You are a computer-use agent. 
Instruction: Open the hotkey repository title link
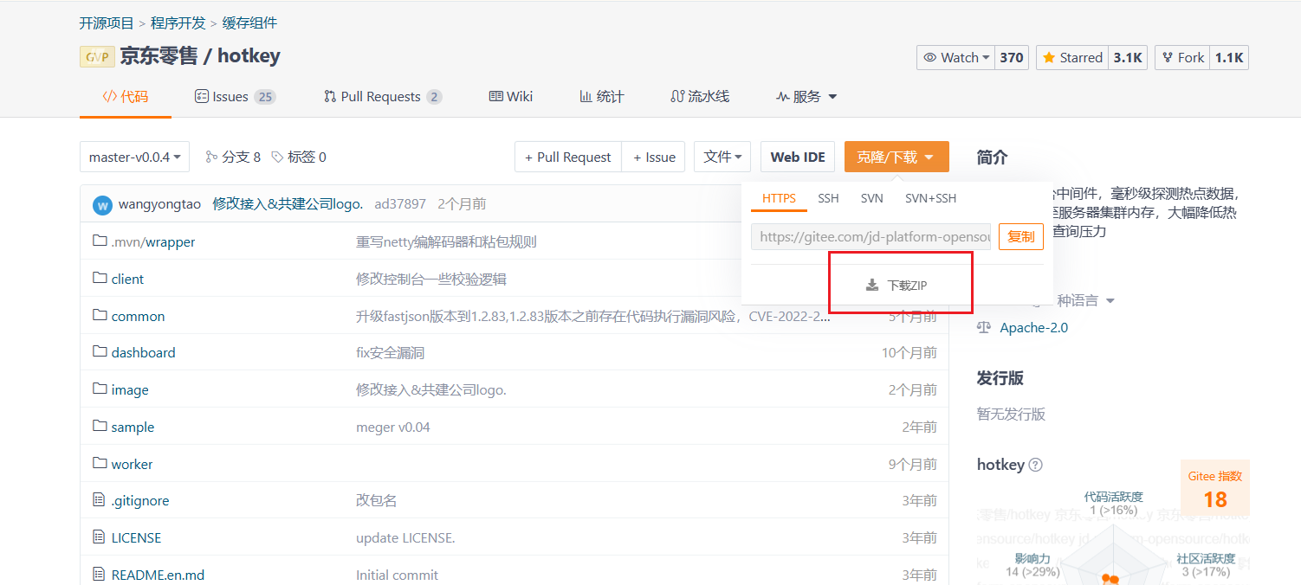click(249, 56)
